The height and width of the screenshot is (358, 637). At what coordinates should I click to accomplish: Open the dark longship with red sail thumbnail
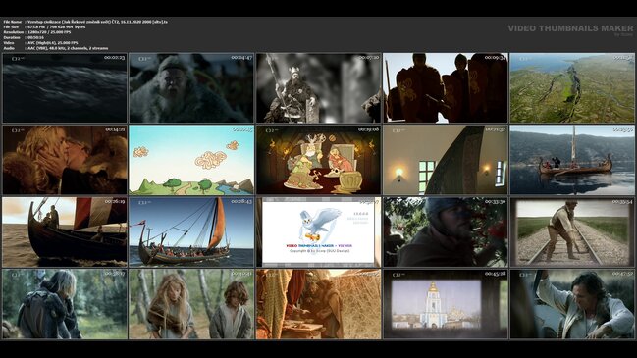coord(65,232)
